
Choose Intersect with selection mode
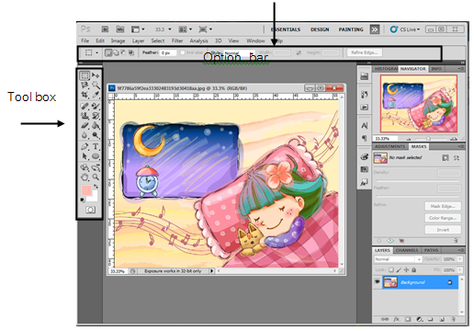[x=131, y=52]
